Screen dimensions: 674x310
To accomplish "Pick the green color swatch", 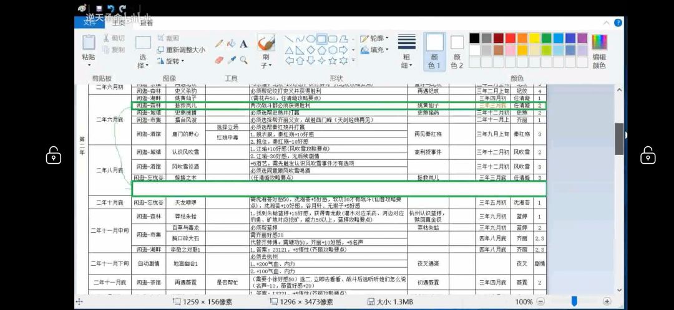I will pos(546,38).
